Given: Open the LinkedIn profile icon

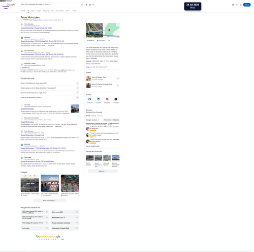Looking at the screenshot, I should tap(99, 99).
